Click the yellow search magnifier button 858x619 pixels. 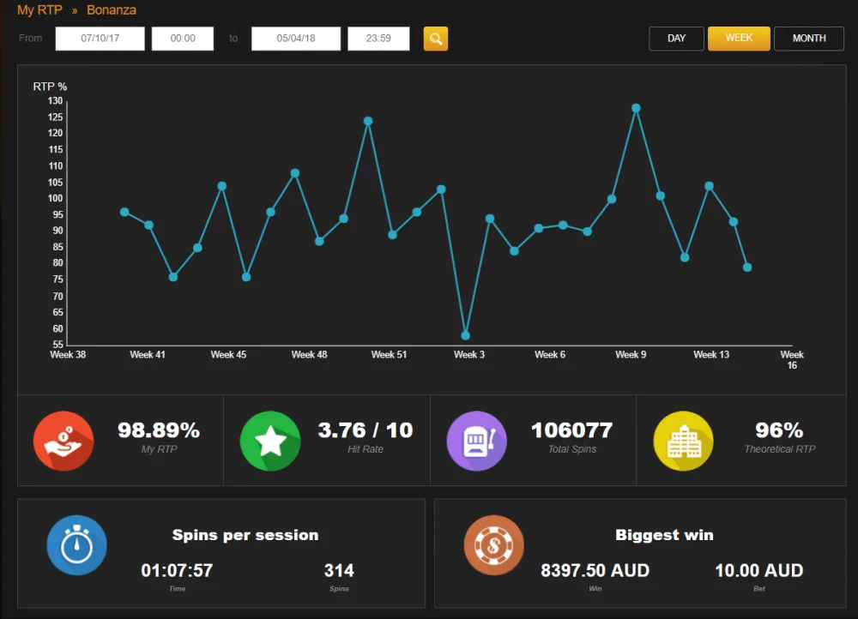click(436, 39)
